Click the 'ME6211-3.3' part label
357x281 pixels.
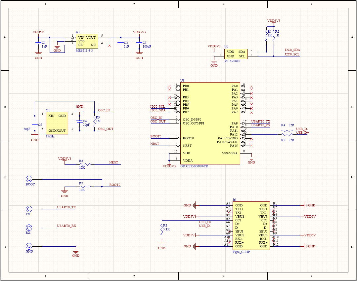pos(84,51)
